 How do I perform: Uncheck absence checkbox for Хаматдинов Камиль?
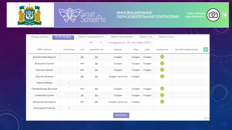pos(69,108)
